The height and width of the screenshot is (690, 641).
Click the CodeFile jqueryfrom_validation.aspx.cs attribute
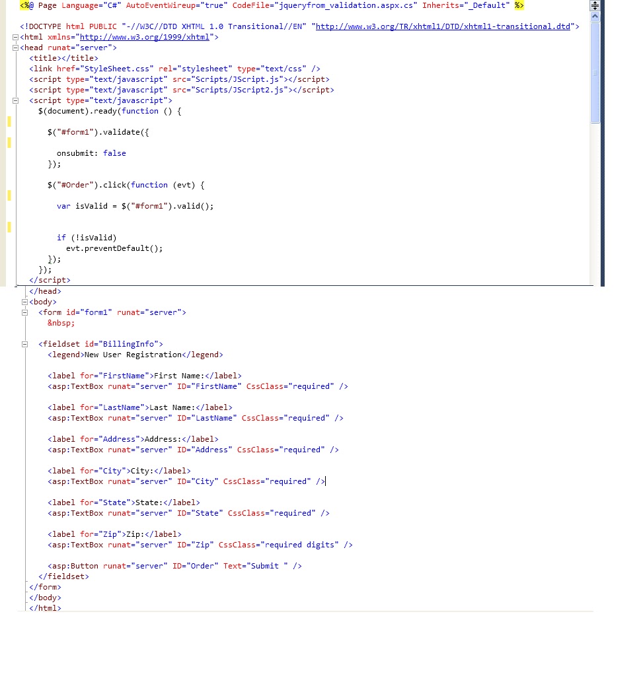coord(324,5)
